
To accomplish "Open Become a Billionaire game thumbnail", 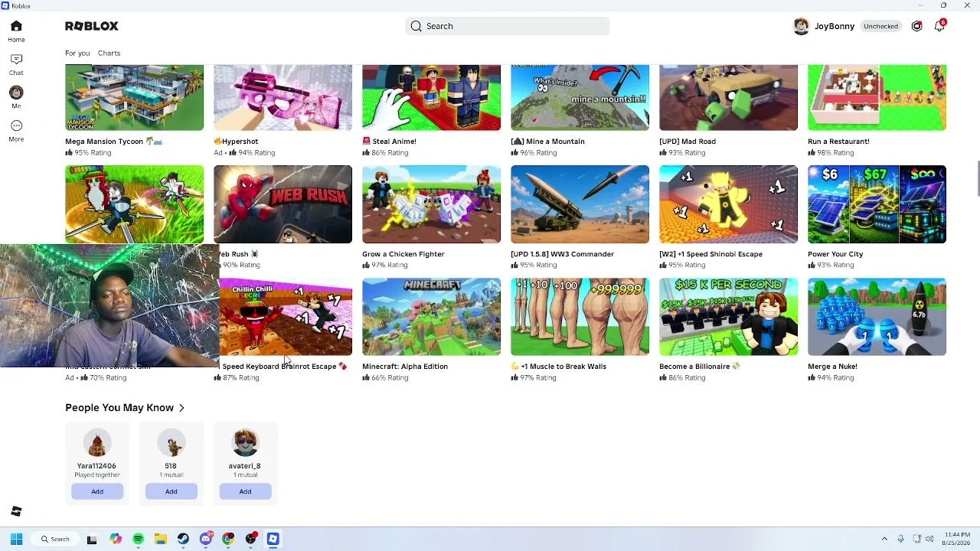I will [x=729, y=317].
